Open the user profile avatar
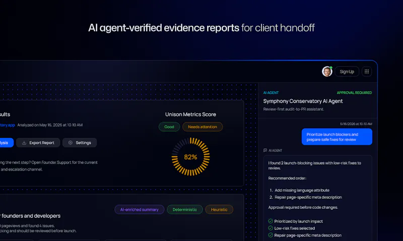The width and height of the screenshot is (403, 241). point(327,71)
